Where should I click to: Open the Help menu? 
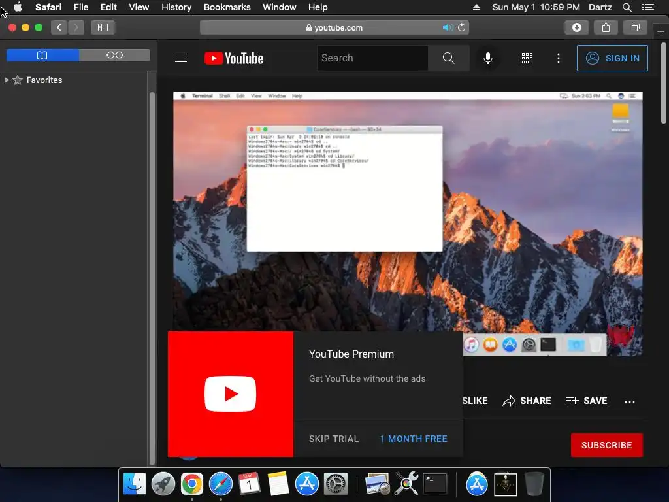point(318,7)
